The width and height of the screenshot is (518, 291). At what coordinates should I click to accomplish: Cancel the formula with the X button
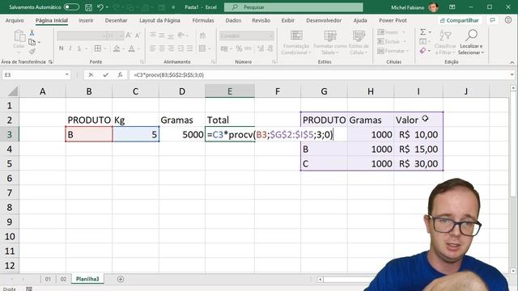click(91, 75)
